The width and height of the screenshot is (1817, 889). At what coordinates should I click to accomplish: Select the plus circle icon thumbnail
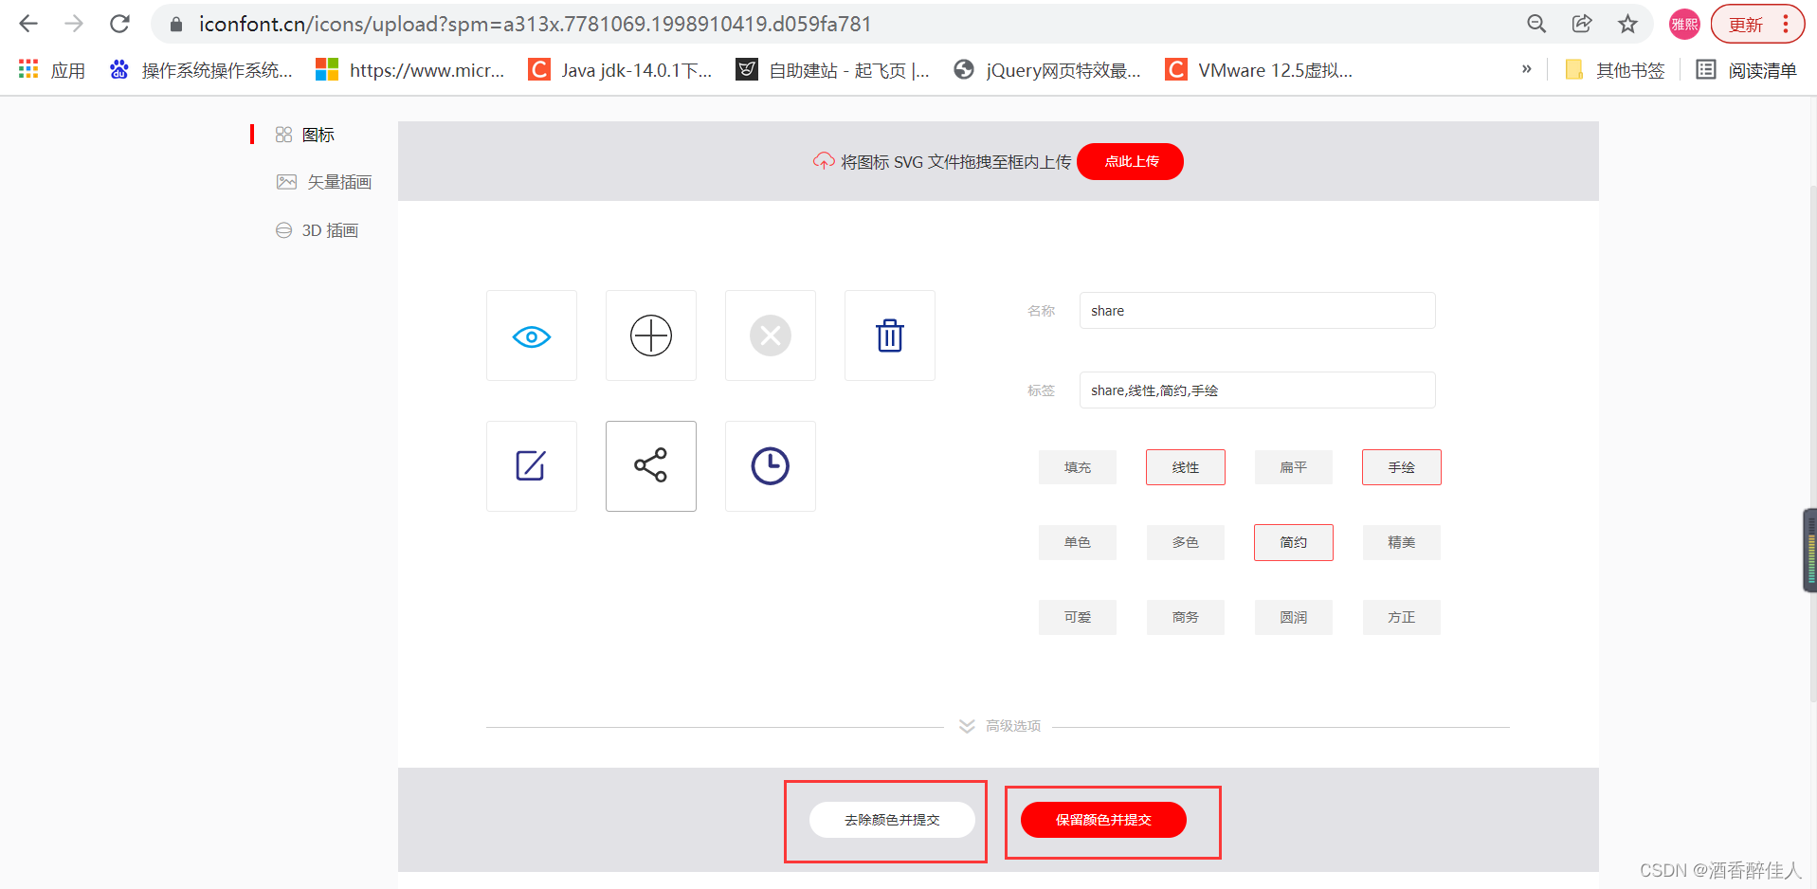point(651,336)
